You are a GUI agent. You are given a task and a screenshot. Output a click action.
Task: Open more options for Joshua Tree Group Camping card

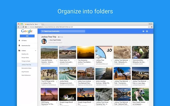tap(111, 103)
